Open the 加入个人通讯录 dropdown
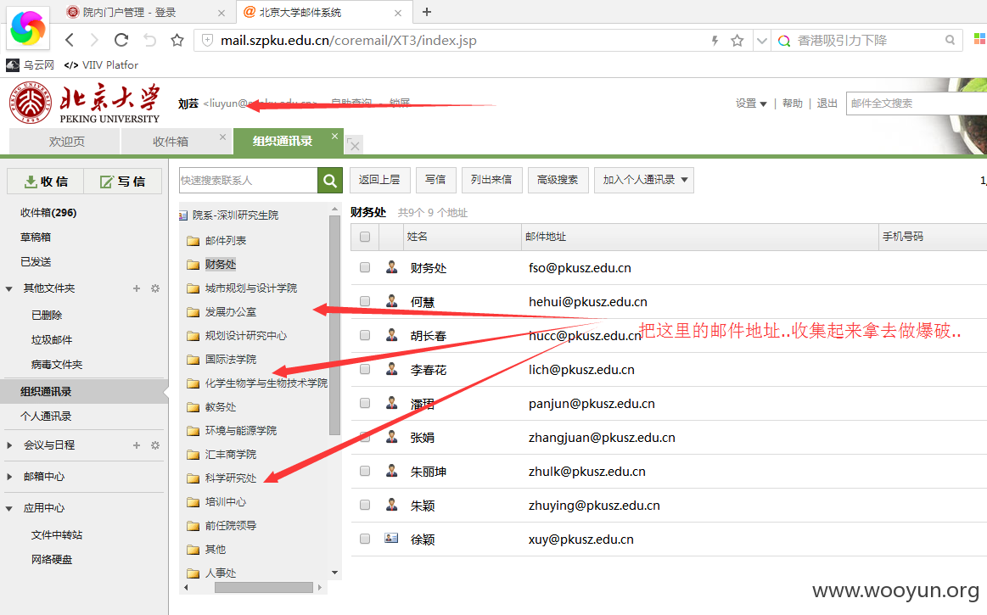This screenshot has width=987, height=615. click(x=644, y=180)
